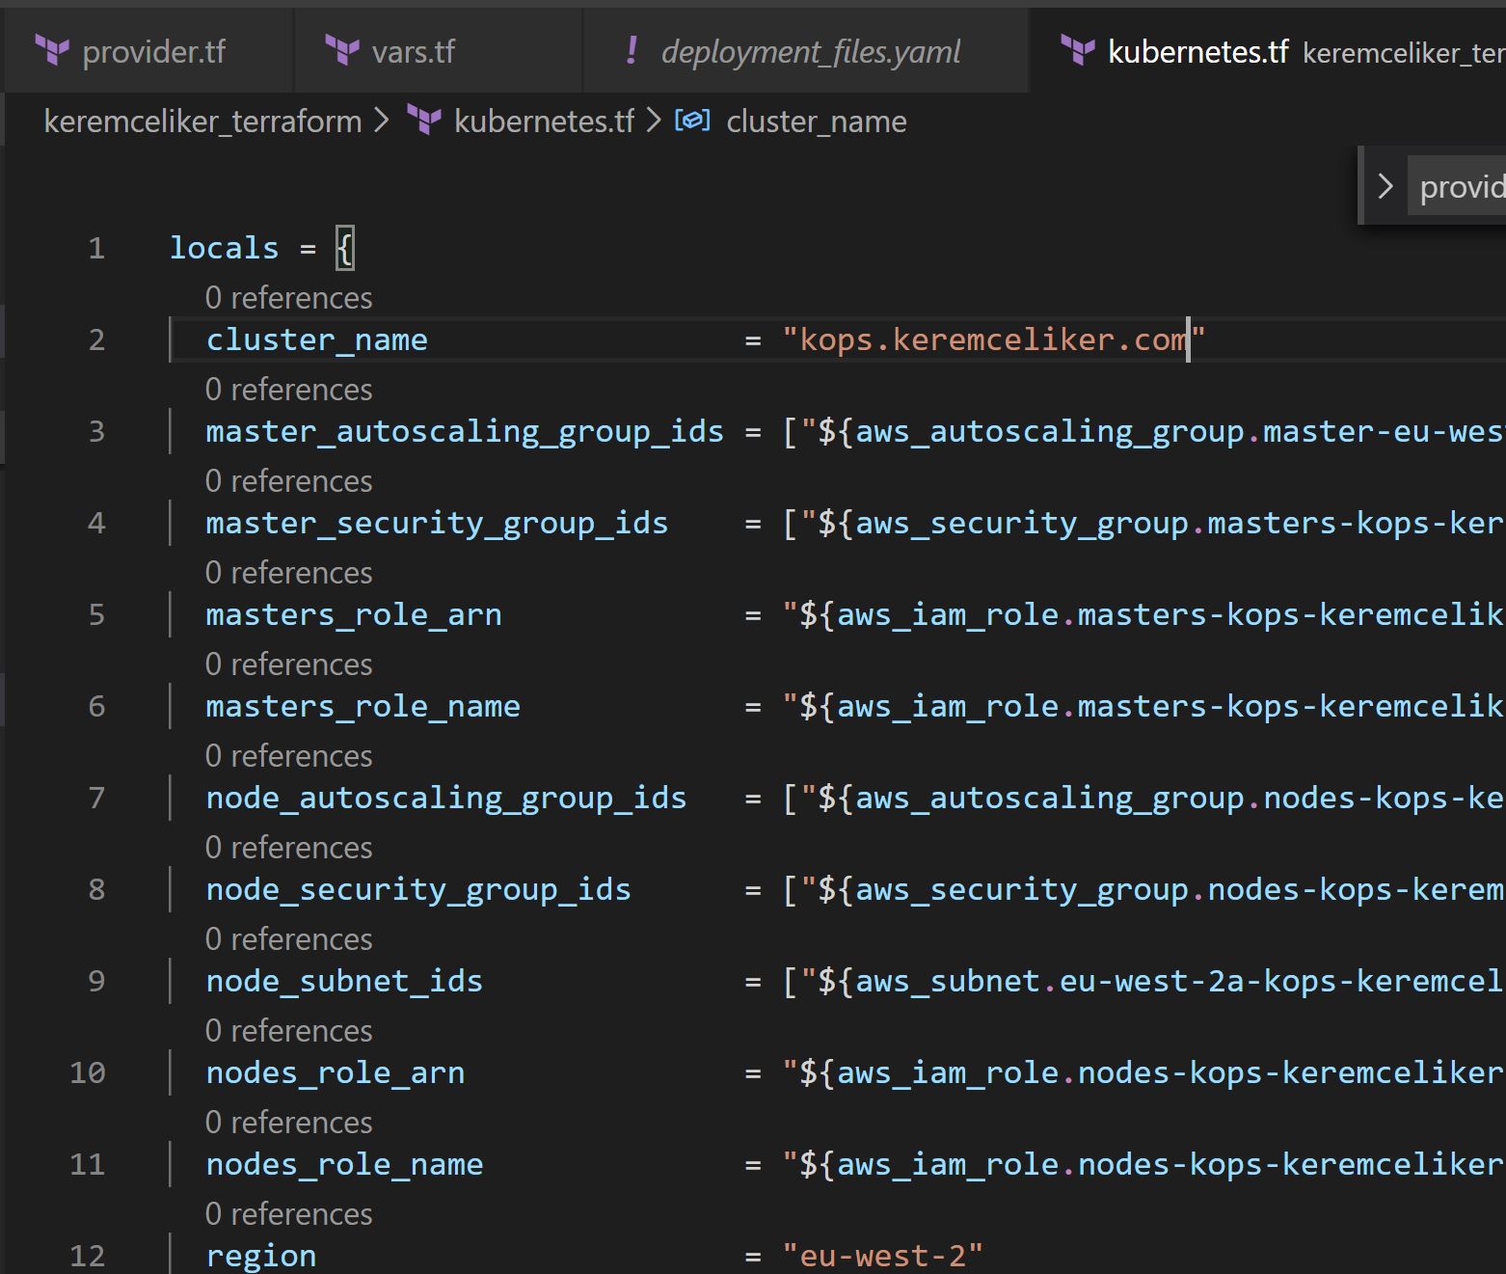Click the YAML exclamation icon on deployment_files.yaml tab
This screenshot has height=1274, width=1506.
click(x=632, y=50)
